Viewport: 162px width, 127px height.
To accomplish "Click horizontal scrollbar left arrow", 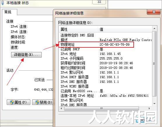I will click(61, 108).
